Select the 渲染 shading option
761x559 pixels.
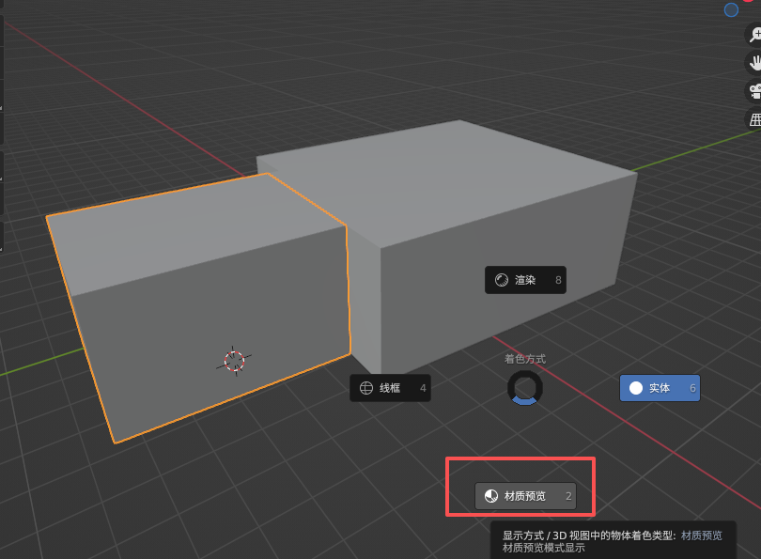point(524,280)
